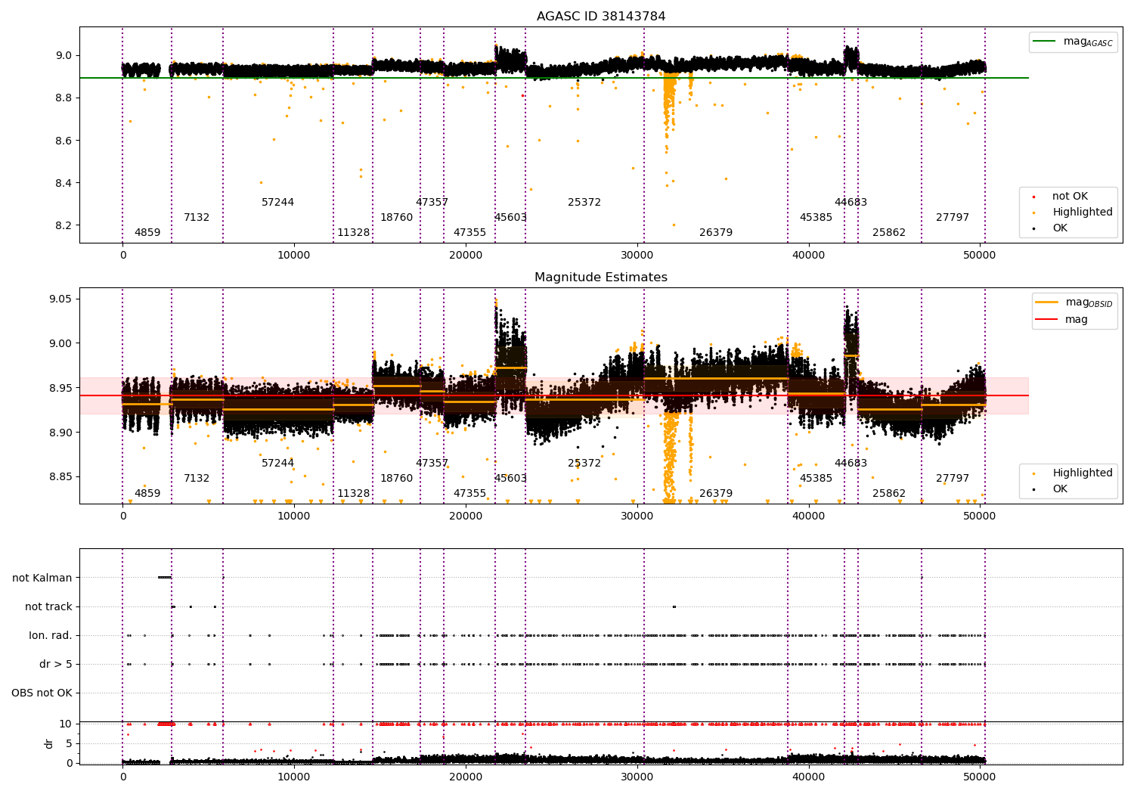Viewport: 1134px width, 794px height.
Task: Click the title 'AGASC ID 38143784'
Action: pyautogui.click(x=601, y=17)
